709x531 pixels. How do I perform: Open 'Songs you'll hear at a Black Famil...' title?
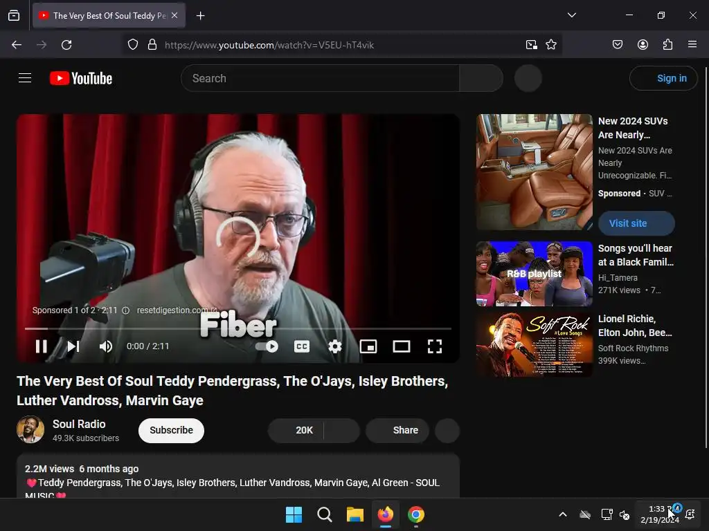(x=636, y=255)
